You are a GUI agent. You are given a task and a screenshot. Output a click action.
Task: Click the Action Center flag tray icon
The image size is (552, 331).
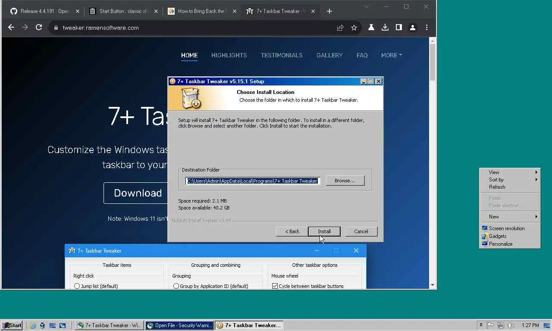pos(490,325)
